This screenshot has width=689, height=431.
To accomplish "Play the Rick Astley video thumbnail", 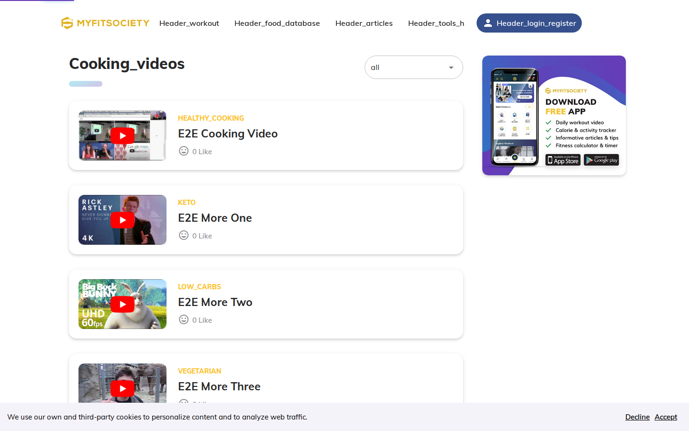I will tap(122, 220).
